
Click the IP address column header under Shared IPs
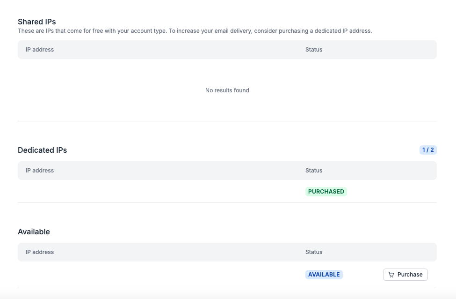(40, 50)
